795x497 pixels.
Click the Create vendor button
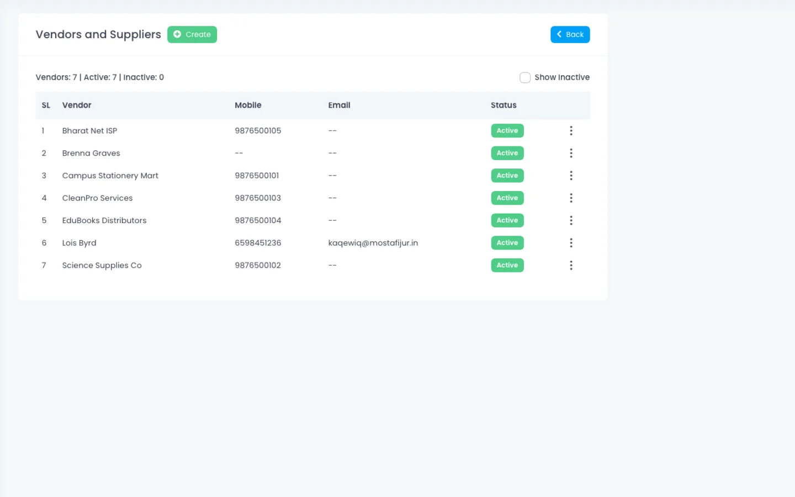pos(192,34)
